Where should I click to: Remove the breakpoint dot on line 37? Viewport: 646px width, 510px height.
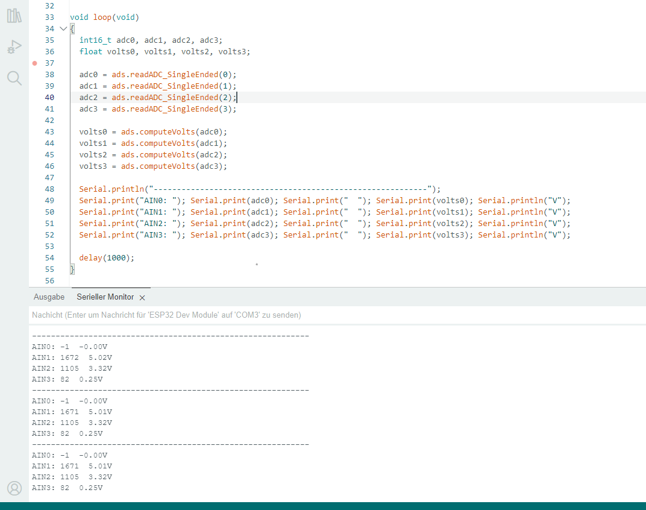[x=34, y=63]
